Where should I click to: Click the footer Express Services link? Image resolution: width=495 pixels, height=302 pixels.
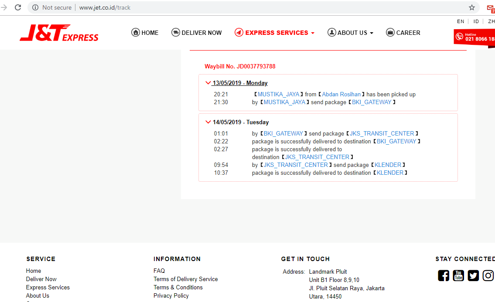48,287
